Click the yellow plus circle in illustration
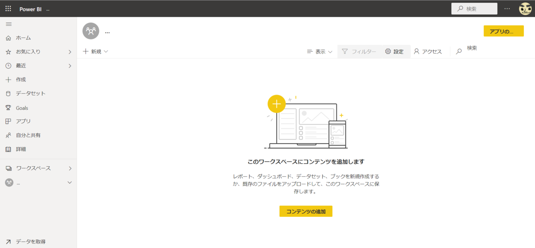Screen dimensions: 535x248 [x=276, y=104]
